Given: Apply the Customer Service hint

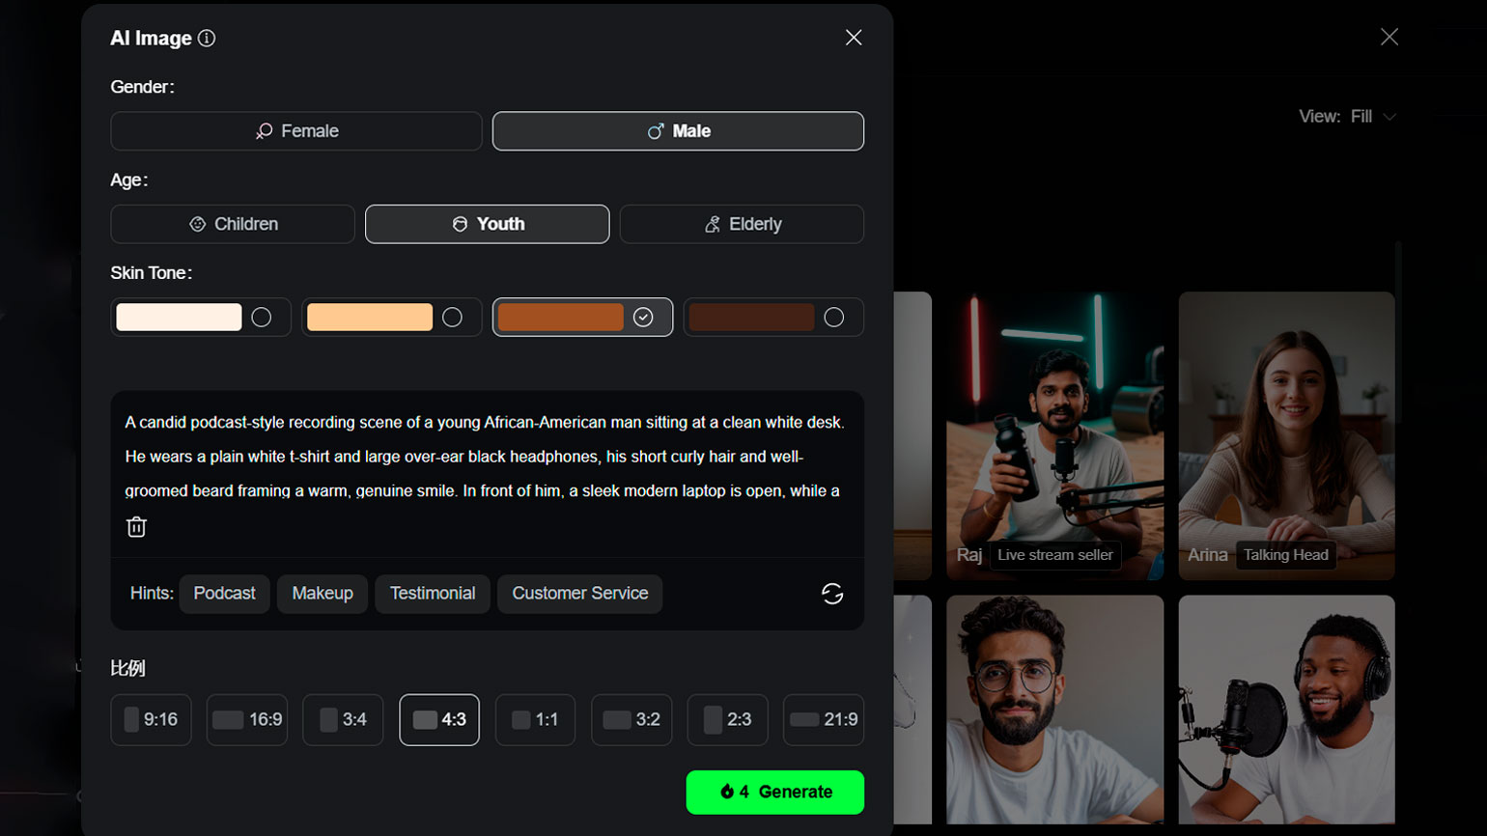Looking at the screenshot, I should (x=579, y=594).
